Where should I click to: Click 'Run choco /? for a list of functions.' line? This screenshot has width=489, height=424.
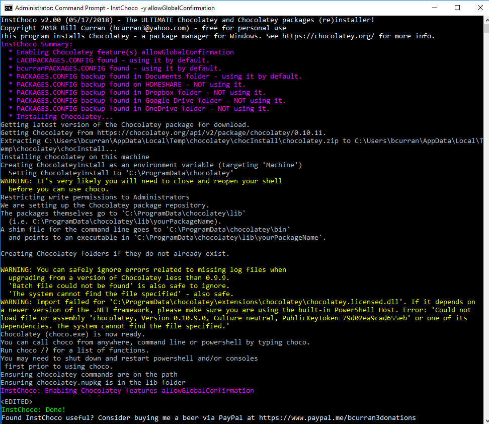click(75, 350)
